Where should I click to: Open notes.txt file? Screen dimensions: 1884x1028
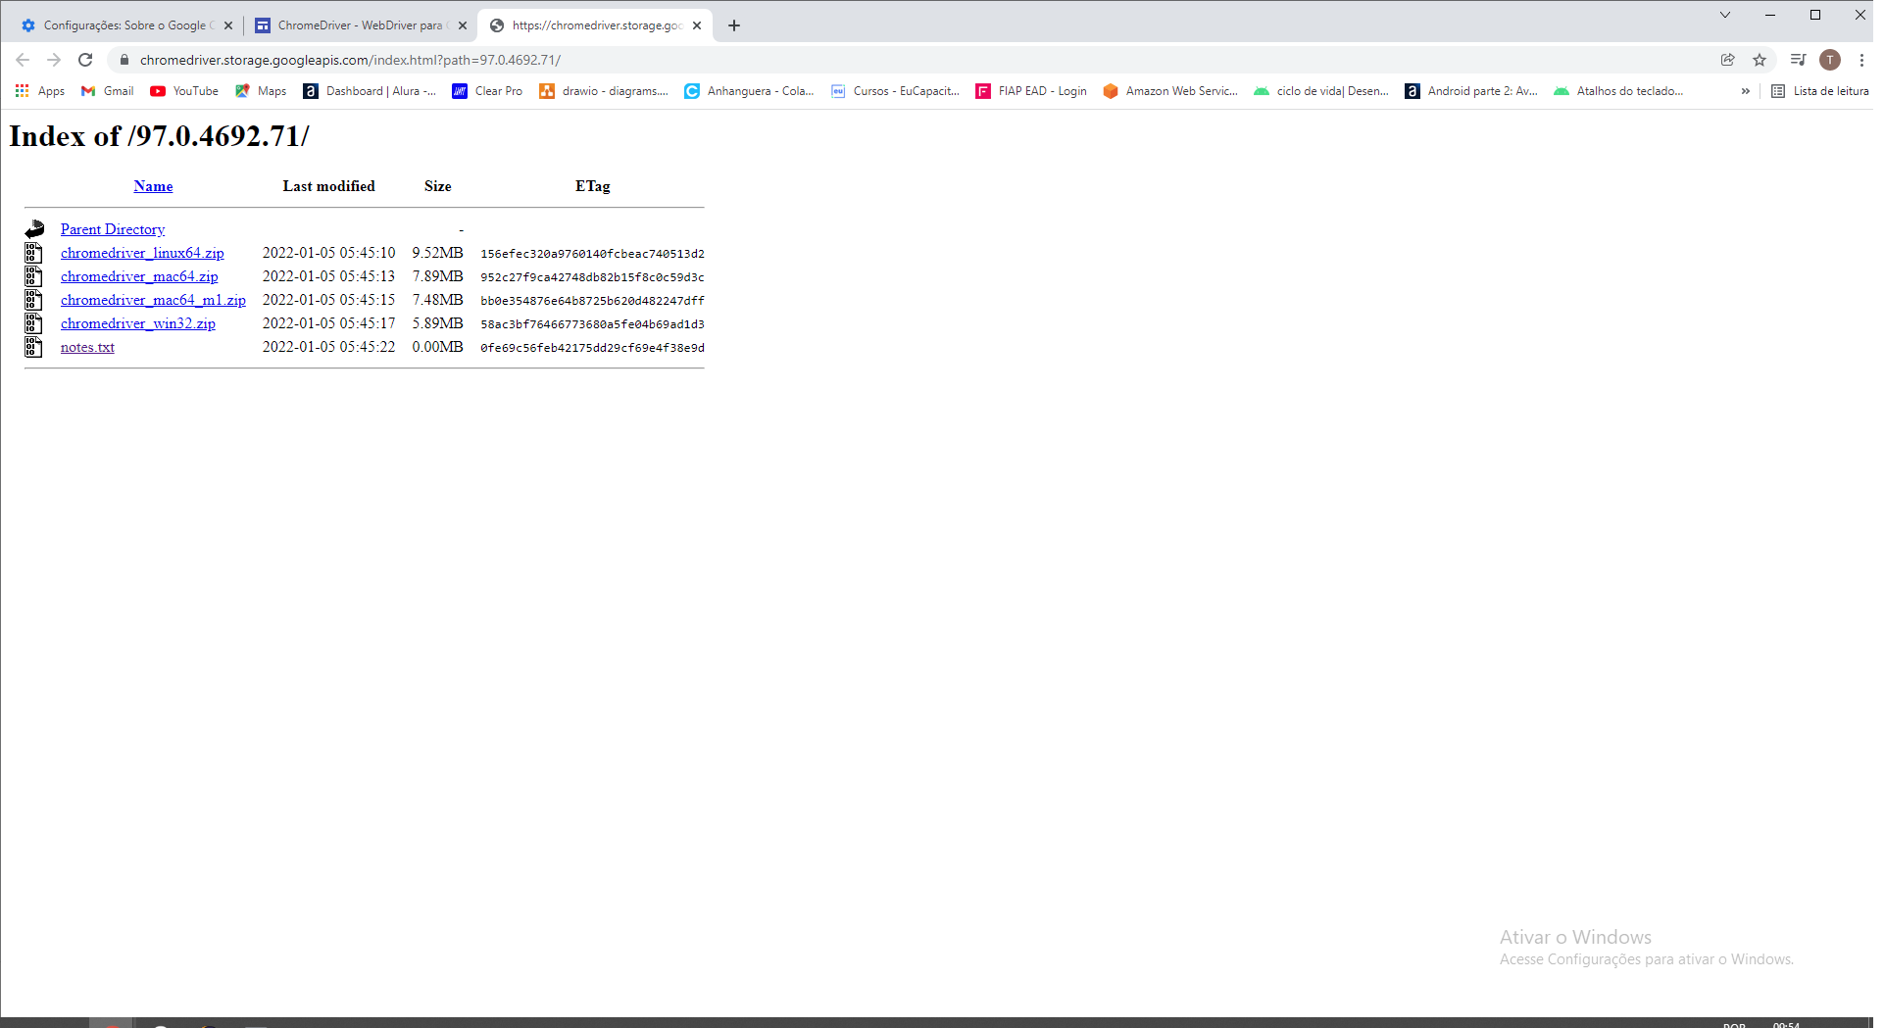[x=87, y=347]
